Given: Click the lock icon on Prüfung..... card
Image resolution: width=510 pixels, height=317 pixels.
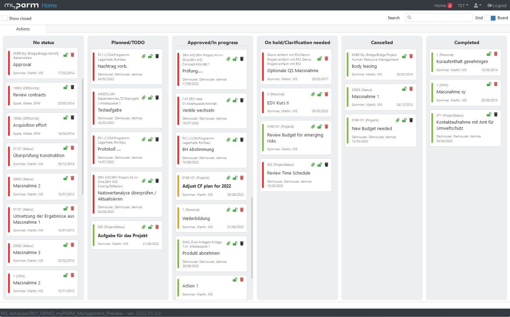Looking at the screenshot, I should coord(235,59).
